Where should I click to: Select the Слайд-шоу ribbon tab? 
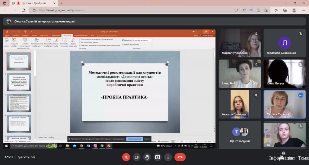click(x=67, y=35)
